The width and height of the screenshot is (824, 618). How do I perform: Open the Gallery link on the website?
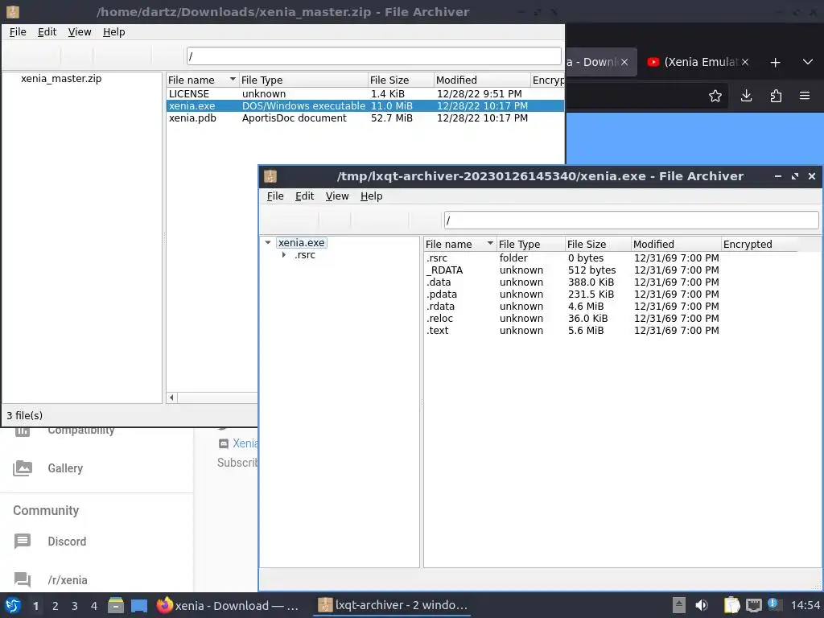(65, 468)
